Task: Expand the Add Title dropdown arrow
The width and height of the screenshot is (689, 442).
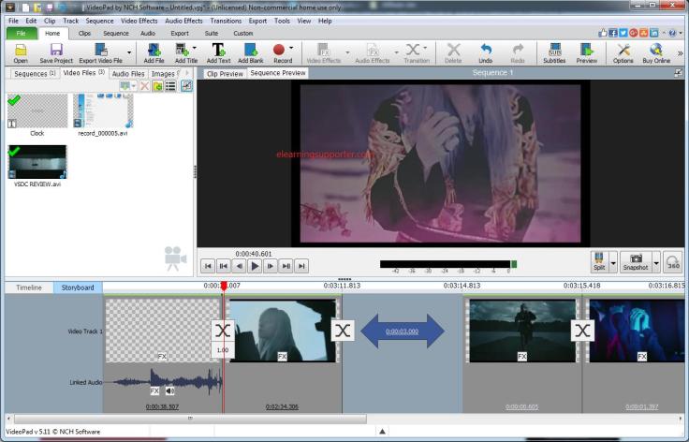Action: click(x=195, y=48)
